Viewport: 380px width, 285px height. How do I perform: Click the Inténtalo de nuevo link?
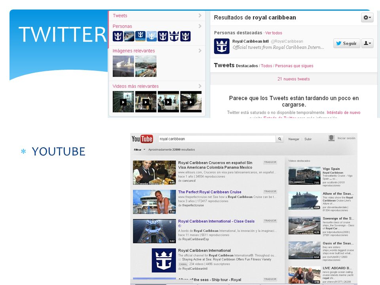pyautogui.click(x=344, y=112)
